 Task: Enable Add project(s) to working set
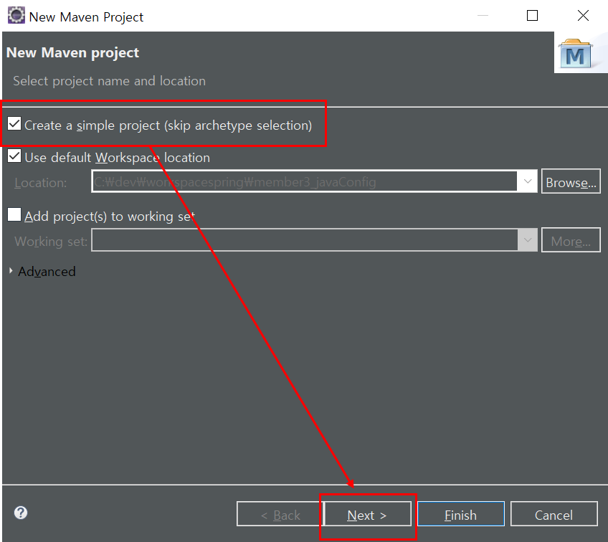coord(14,214)
